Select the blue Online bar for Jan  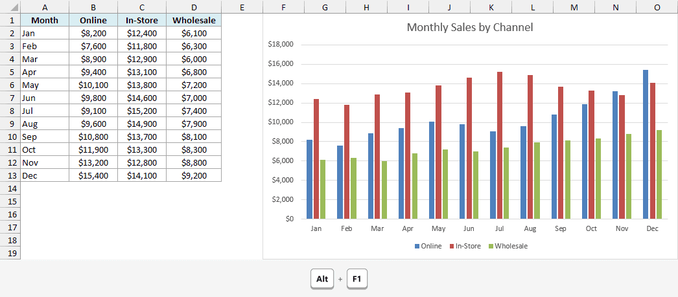(310, 179)
